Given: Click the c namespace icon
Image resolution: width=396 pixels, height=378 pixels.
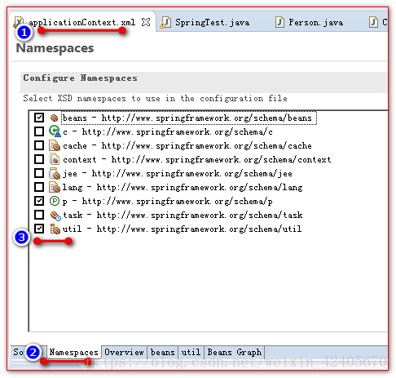Looking at the screenshot, I should (x=55, y=131).
